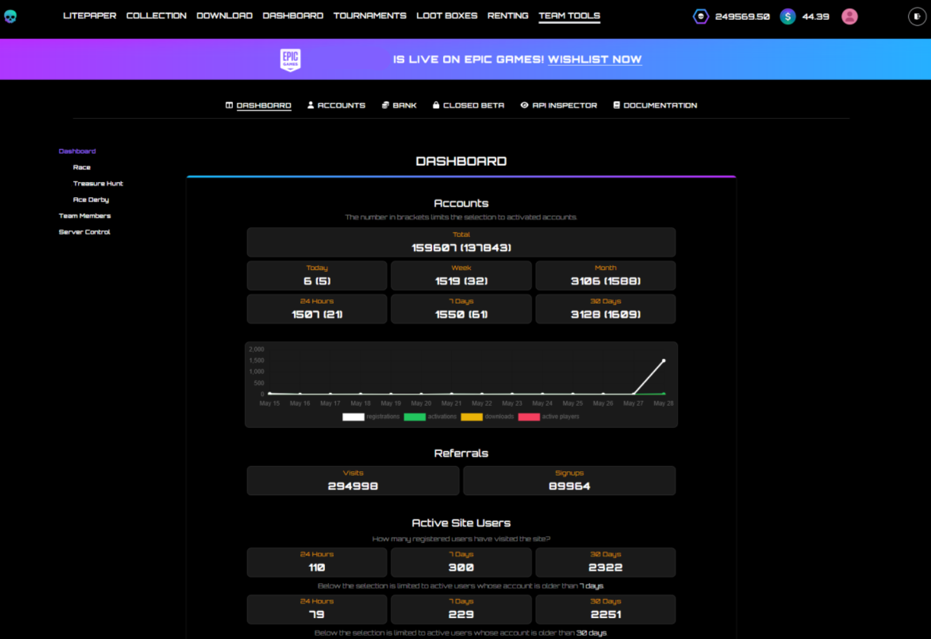The width and height of the screenshot is (931, 639).
Task: Open the Accounts sub-navigation tab
Action: 336,105
